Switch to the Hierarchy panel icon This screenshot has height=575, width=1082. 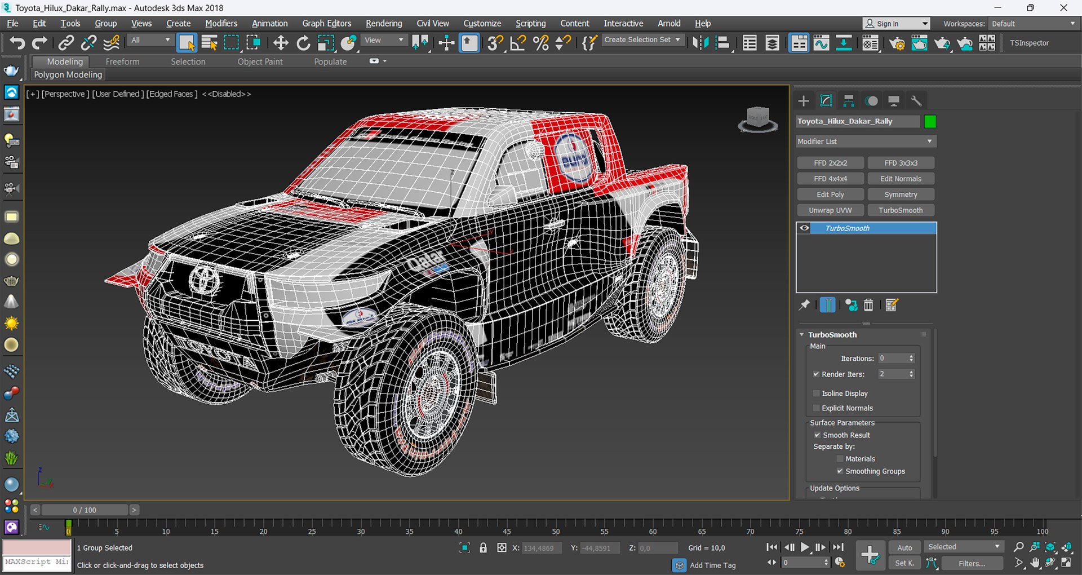point(849,101)
